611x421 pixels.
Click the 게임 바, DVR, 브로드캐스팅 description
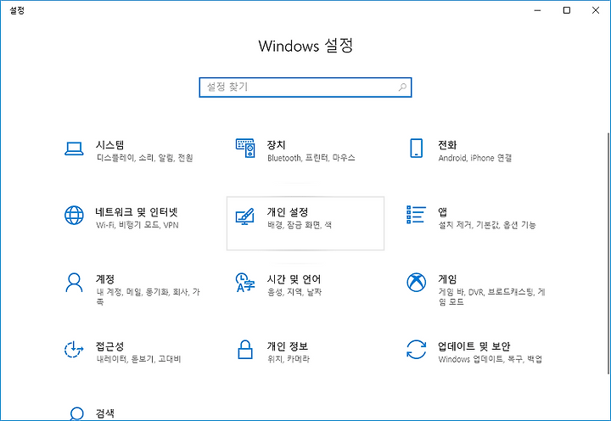[491, 296]
